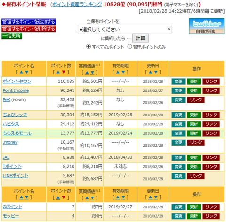This screenshot has width=226, height=222.
Task: Click 更新 in ポイントタウン row
Action: pyautogui.click(x=194, y=82)
